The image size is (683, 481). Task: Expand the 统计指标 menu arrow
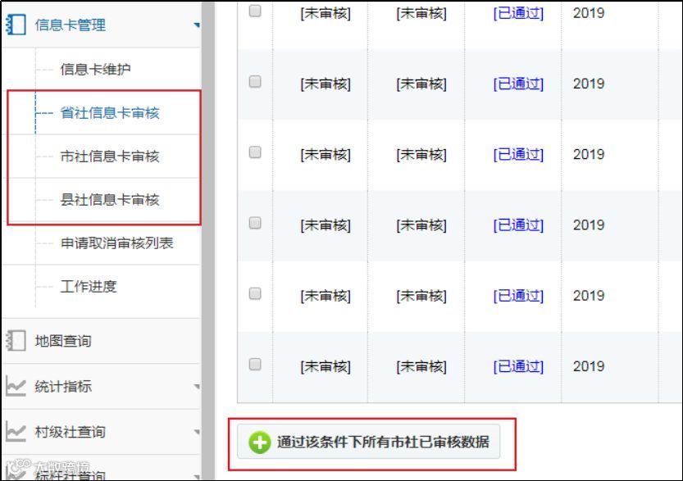point(197,387)
